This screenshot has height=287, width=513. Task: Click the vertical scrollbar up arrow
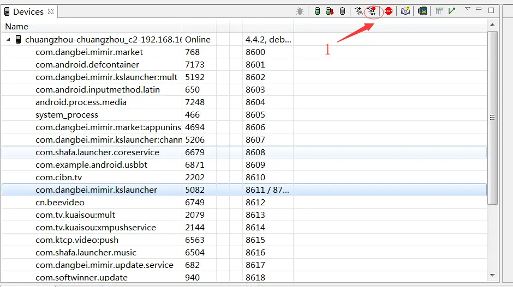coord(492,25)
